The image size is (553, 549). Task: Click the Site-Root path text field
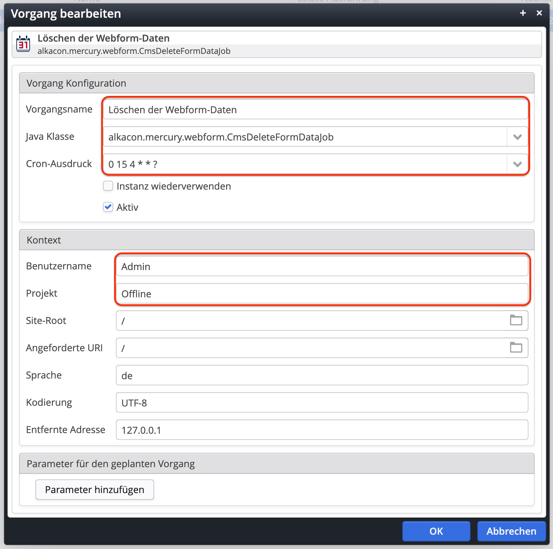tap(310, 321)
